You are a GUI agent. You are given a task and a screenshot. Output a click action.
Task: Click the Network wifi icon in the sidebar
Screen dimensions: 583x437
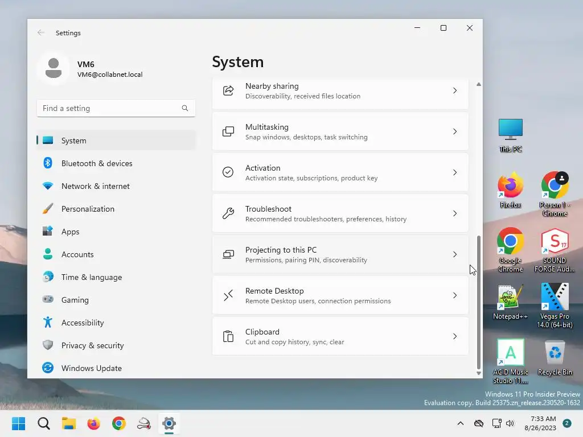[48, 186]
